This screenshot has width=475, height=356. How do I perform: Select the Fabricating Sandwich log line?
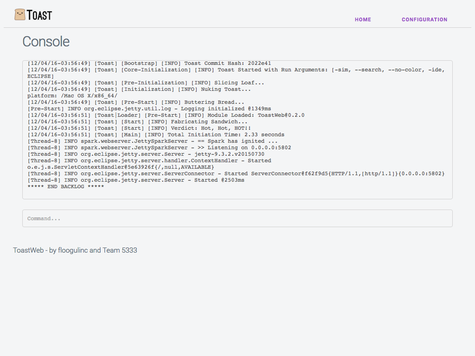137,122
